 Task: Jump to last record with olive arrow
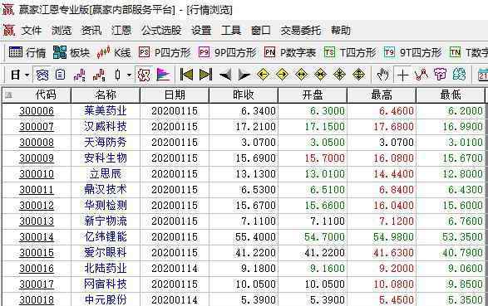click(x=205, y=75)
